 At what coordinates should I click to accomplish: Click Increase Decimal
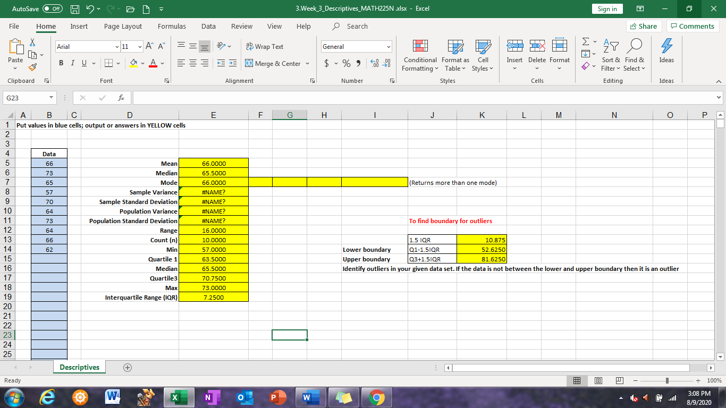[x=374, y=62]
